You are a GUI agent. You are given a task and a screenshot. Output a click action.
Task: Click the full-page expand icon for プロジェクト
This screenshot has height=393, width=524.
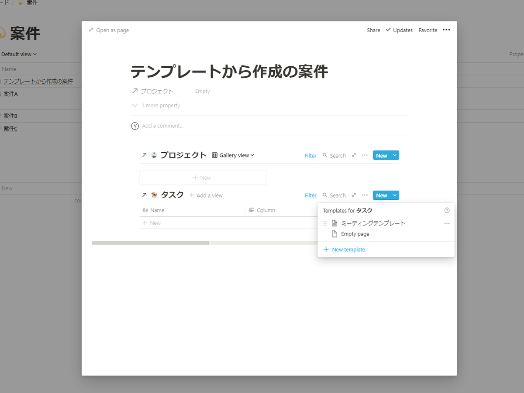354,155
